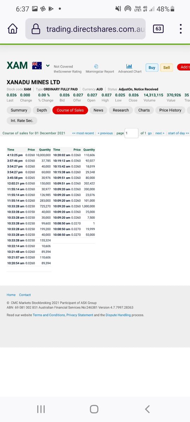Tap the Android recent apps button
The image size is (190, 422).
pyautogui.click(x=41, y=409)
